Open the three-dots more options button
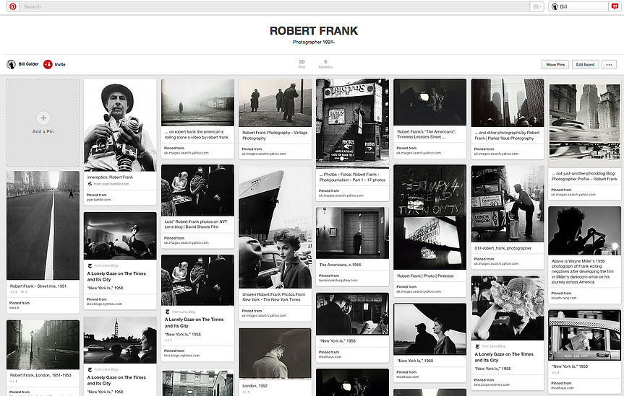624x396 pixels. pyautogui.click(x=609, y=64)
